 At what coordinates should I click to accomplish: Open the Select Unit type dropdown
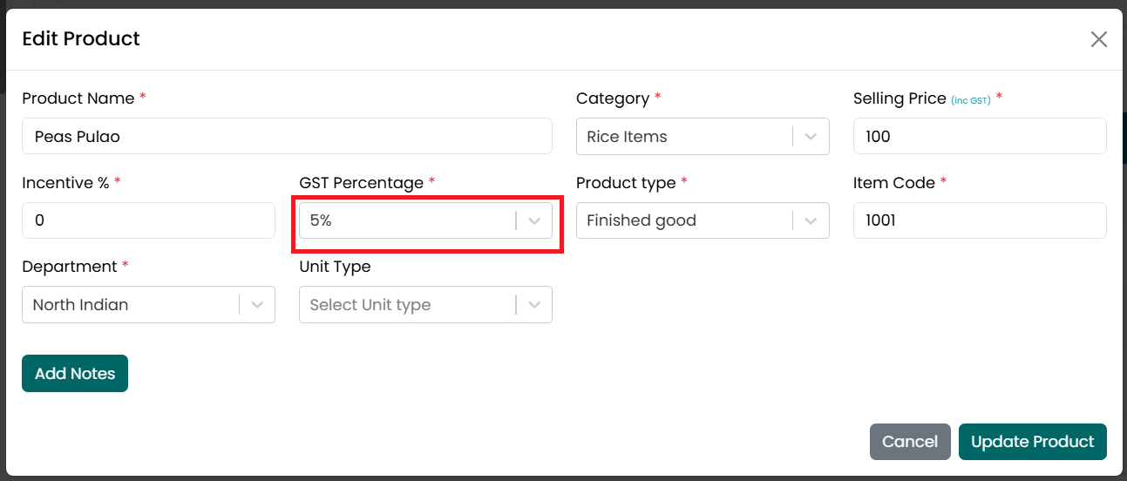coord(425,305)
